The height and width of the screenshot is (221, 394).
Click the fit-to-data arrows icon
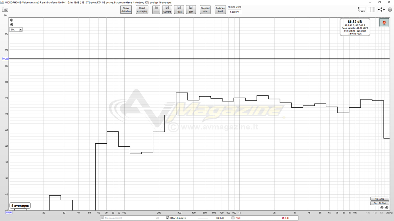click(x=381, y=9)
